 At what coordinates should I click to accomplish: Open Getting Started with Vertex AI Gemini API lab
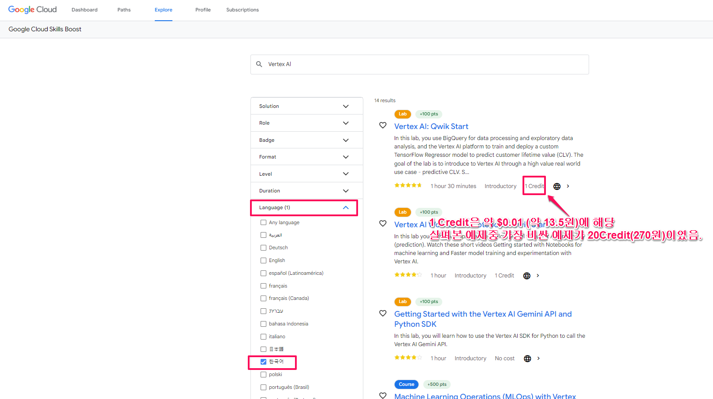coord(483,319)
